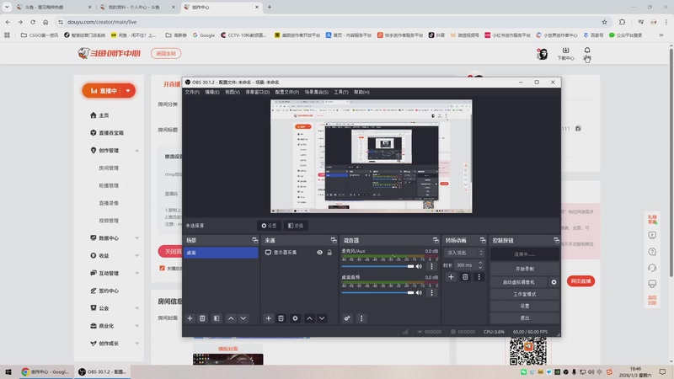This screenshot has width=674, height=379.
Task: Open notifications bell on Douyu creator page
Action: (587, 53)
